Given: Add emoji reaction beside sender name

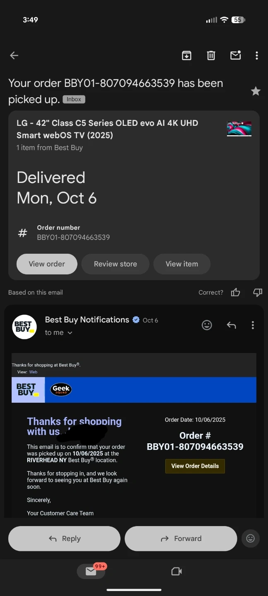Looking at the screenshot, I should click(207, 325).
